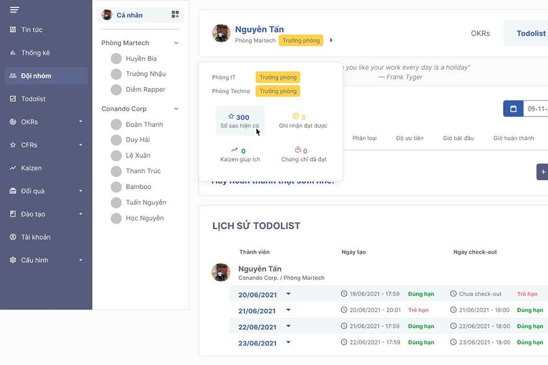
Task: Click the Kaizen giúp ích stat
Action: click(240, 155)
